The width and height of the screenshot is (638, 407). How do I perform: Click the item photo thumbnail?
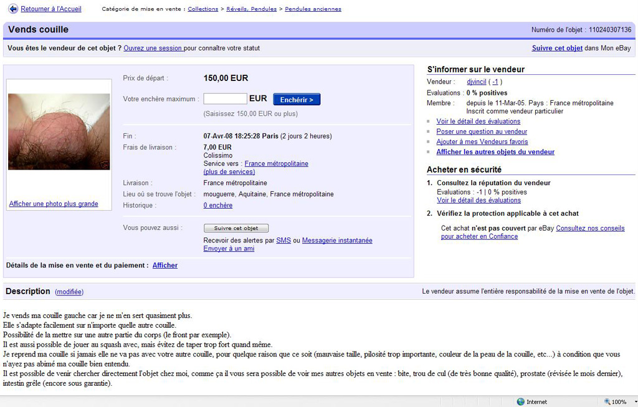pyautogui.click(x=59, y=132)
